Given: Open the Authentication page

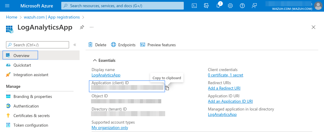Looking at the screenshot, I should pos(26,106).
